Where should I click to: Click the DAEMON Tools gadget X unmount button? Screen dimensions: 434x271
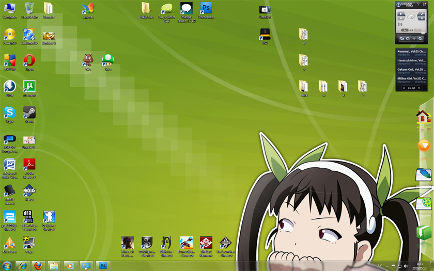click(x=422, y=18)
